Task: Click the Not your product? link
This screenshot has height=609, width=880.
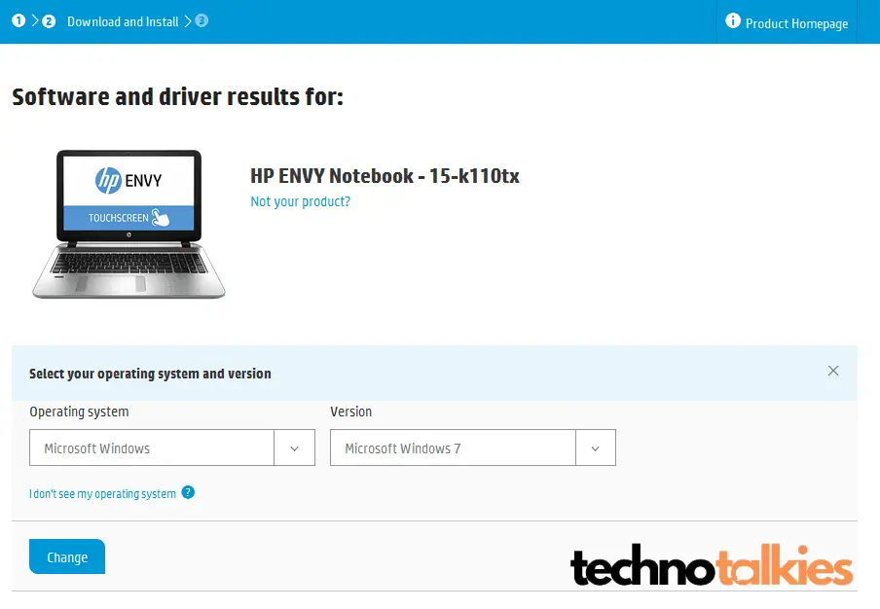Action: [300, 201]
